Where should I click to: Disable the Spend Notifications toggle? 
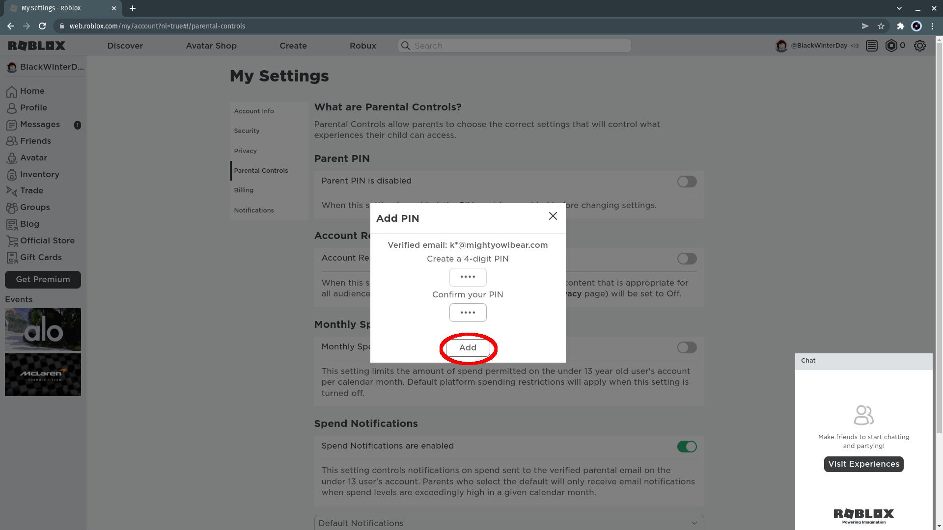pos(687,447)
